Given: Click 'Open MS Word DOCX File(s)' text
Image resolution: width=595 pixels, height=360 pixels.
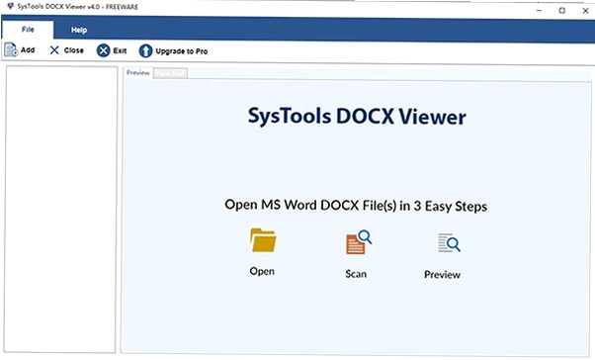Looking at the screenshot, I should 310,205.
